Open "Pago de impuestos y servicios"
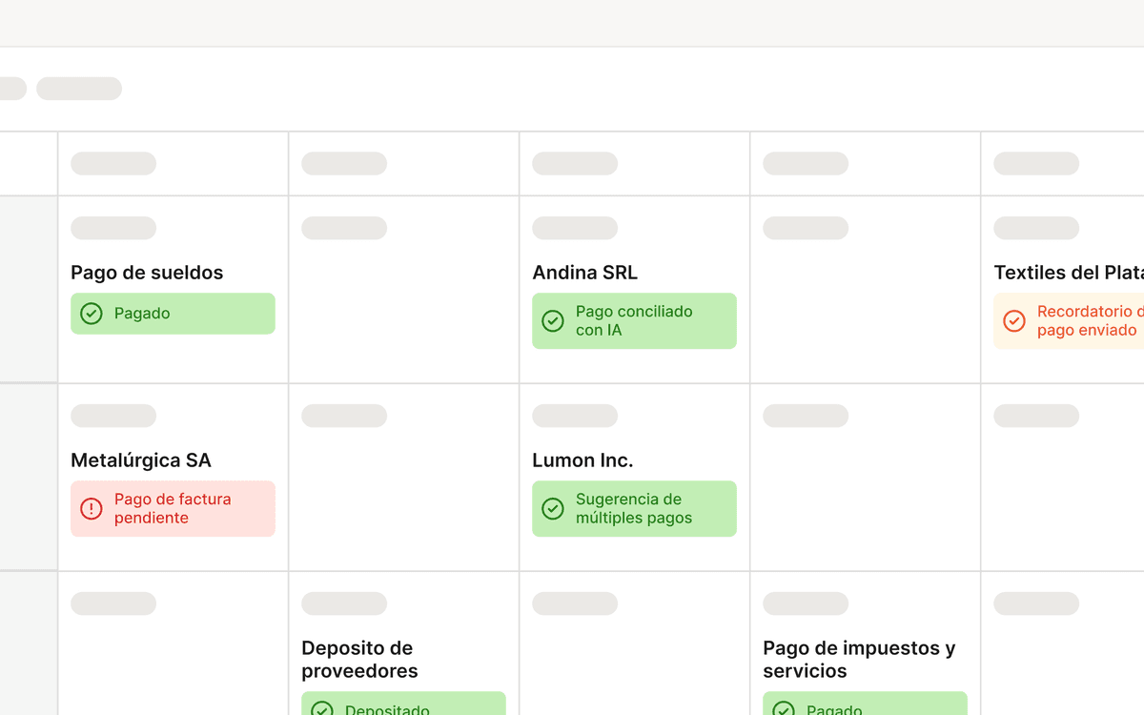1144x715 pixels. (x=858, y=659)
